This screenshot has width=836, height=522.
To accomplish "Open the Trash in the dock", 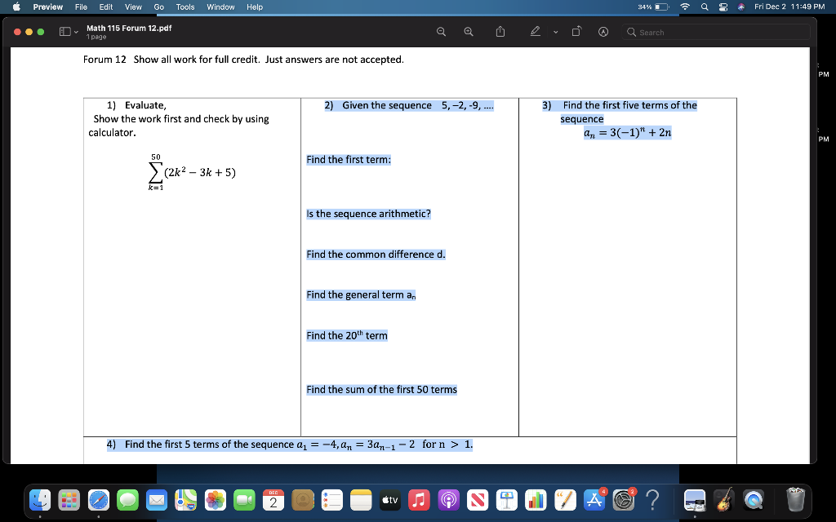I will pos(795,500).
